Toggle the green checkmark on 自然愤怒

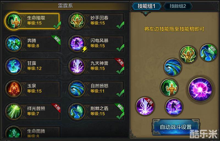pos(120,93)
